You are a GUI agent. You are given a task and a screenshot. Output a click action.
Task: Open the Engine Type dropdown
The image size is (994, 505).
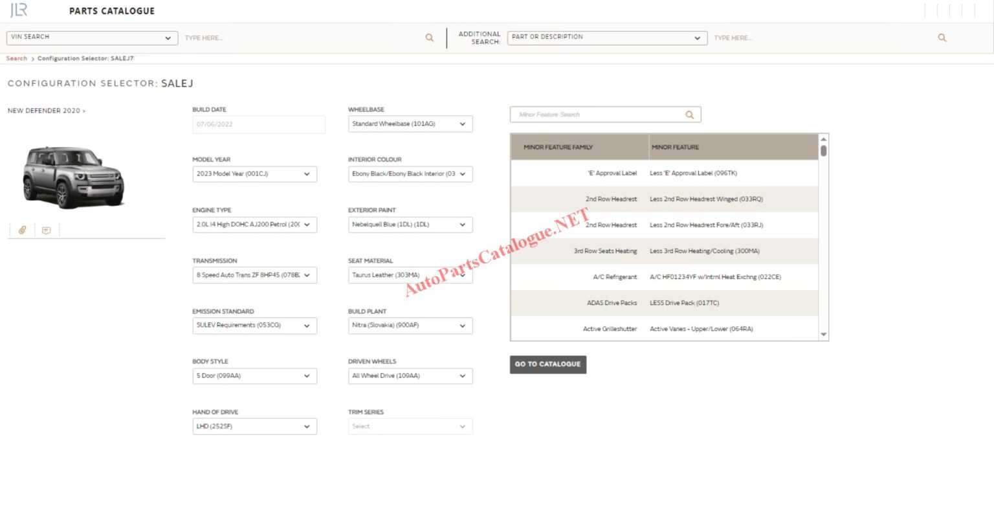(x=255, y=225)
